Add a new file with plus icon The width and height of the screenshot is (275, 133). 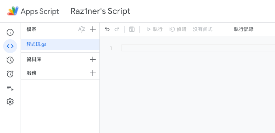93,29
